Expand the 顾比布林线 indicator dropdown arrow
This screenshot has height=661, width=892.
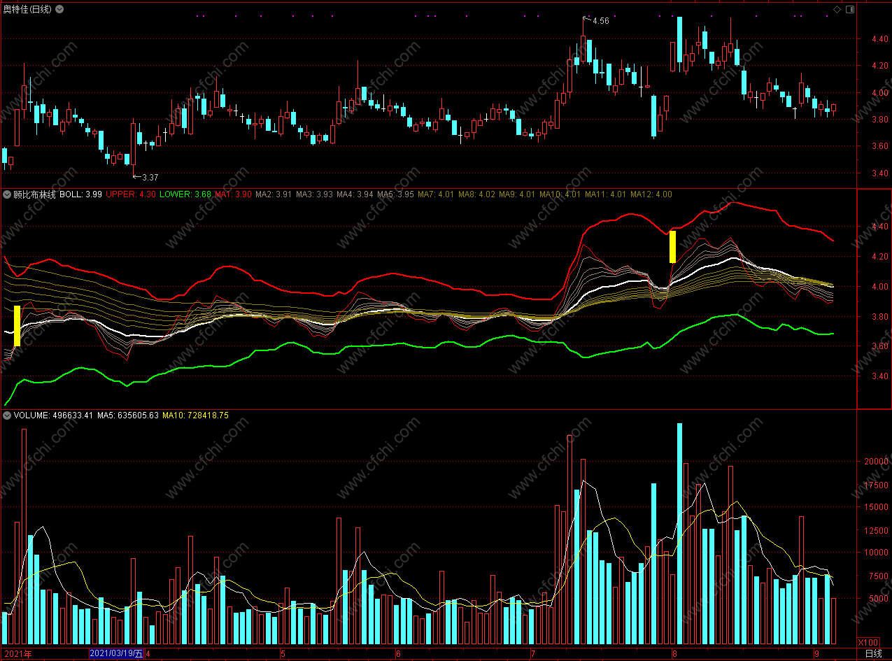[7, 194]
